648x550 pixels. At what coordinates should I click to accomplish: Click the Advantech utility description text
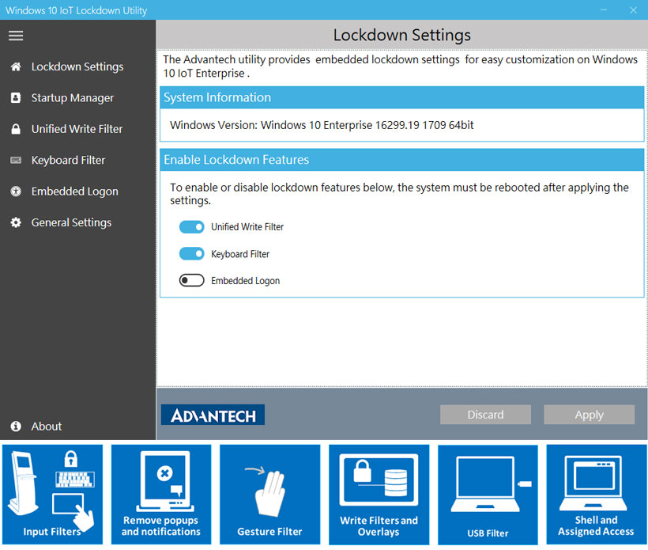pos(401,66)
